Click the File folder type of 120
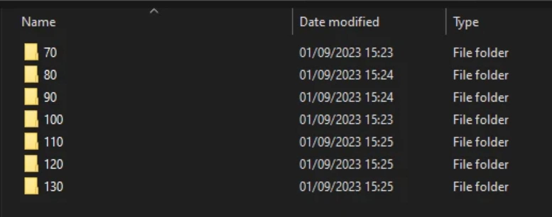552x217 pixels. coord(481,165)
